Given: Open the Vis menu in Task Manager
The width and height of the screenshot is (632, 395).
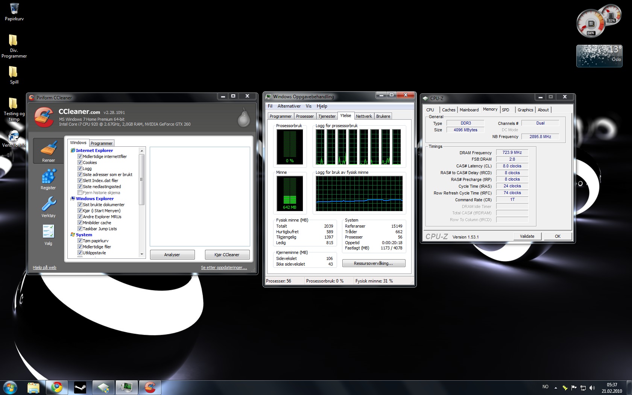Looking at the screenshot, I should (x=308, y=106).
